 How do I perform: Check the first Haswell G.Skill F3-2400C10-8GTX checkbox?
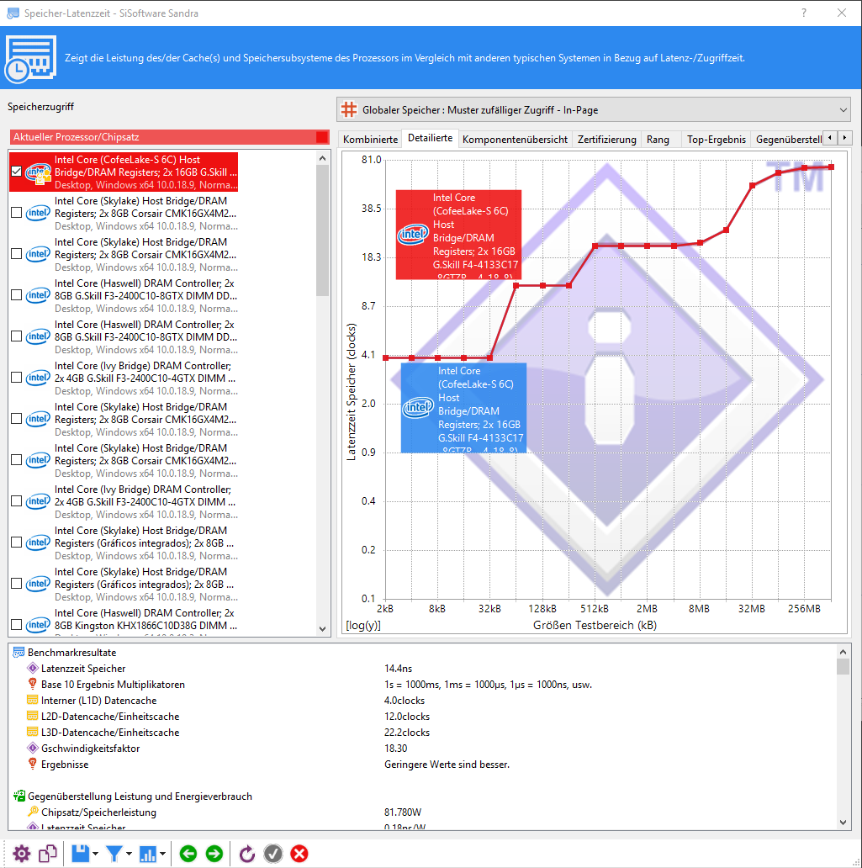17,295
